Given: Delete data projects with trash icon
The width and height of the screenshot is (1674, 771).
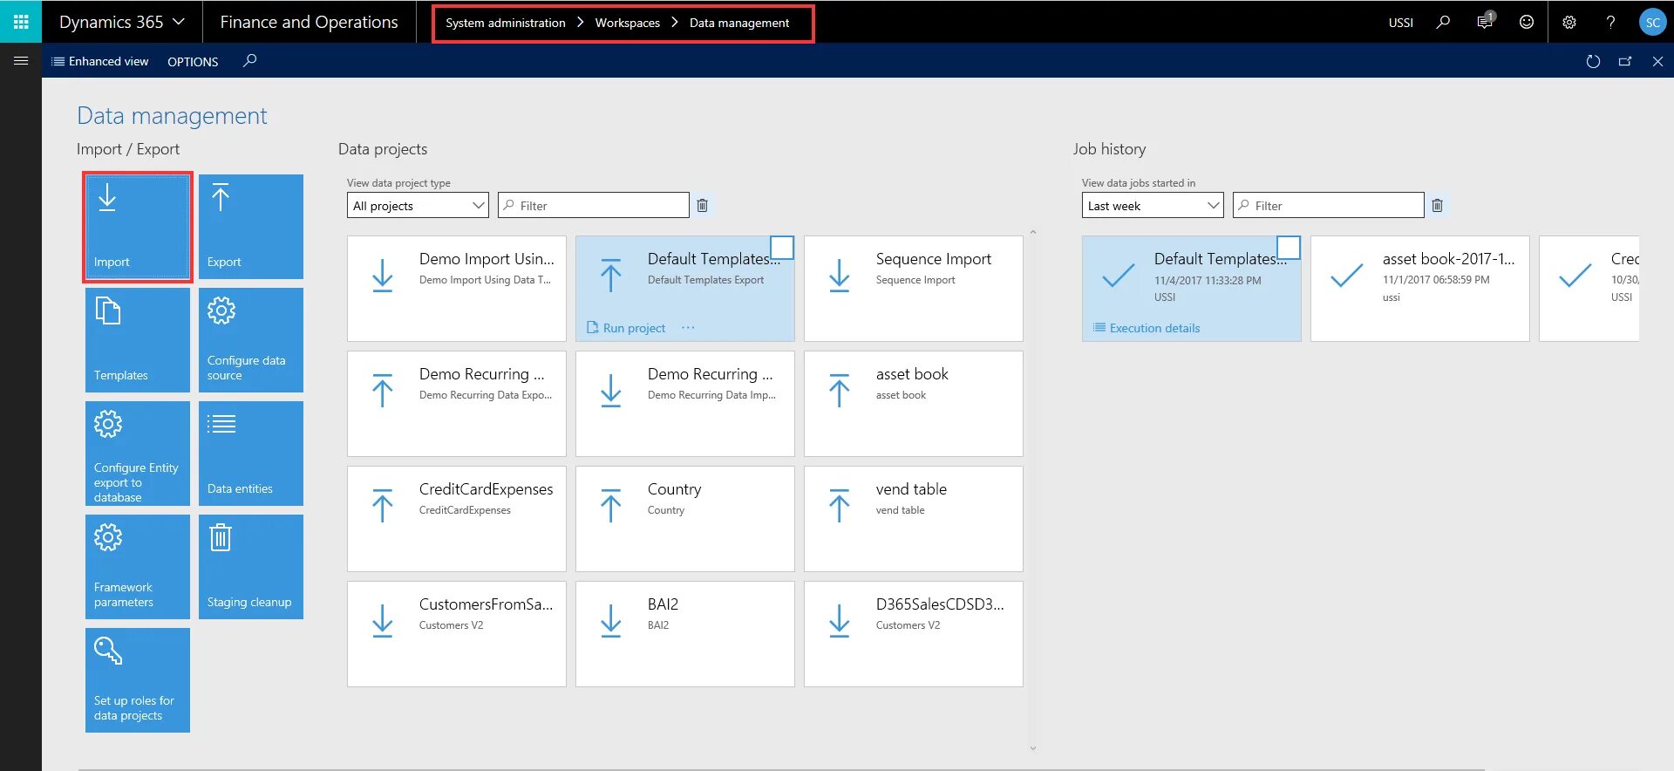Looking at the screenshot, I should [702, 205].
